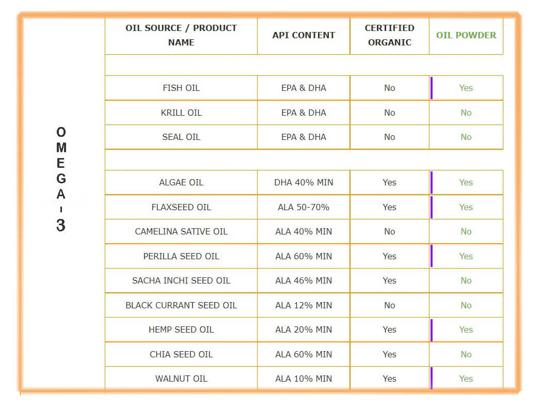Click the ALA 50-70% content cell
The width and height of the screenshot is (541, 409).
304,207
